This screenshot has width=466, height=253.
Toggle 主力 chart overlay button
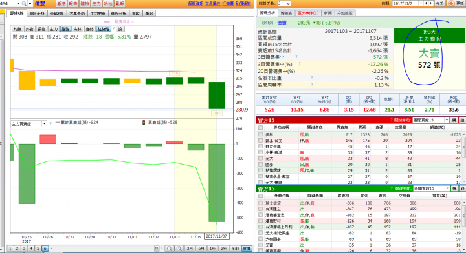point(54,29)
